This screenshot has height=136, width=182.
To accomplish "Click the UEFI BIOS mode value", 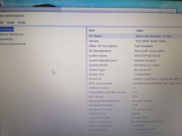I will 135,96.
